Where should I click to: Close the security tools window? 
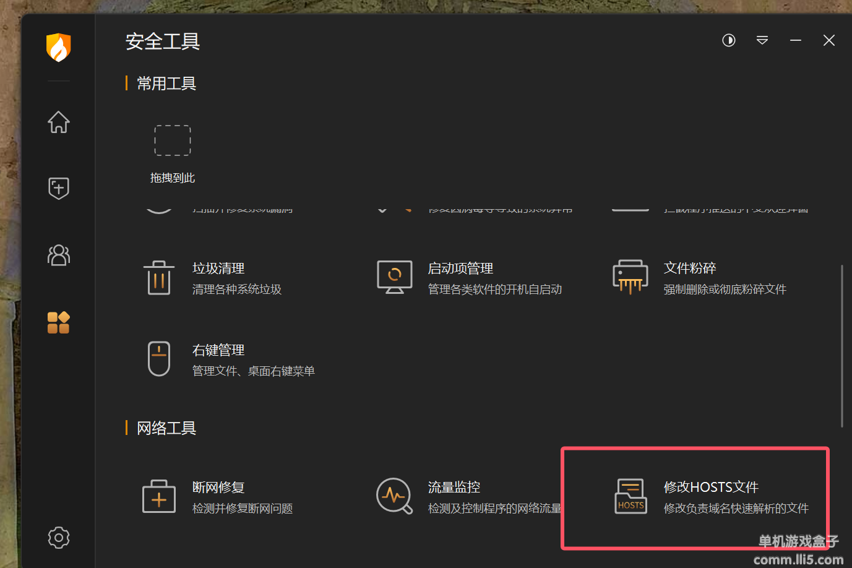coord(829,40)
